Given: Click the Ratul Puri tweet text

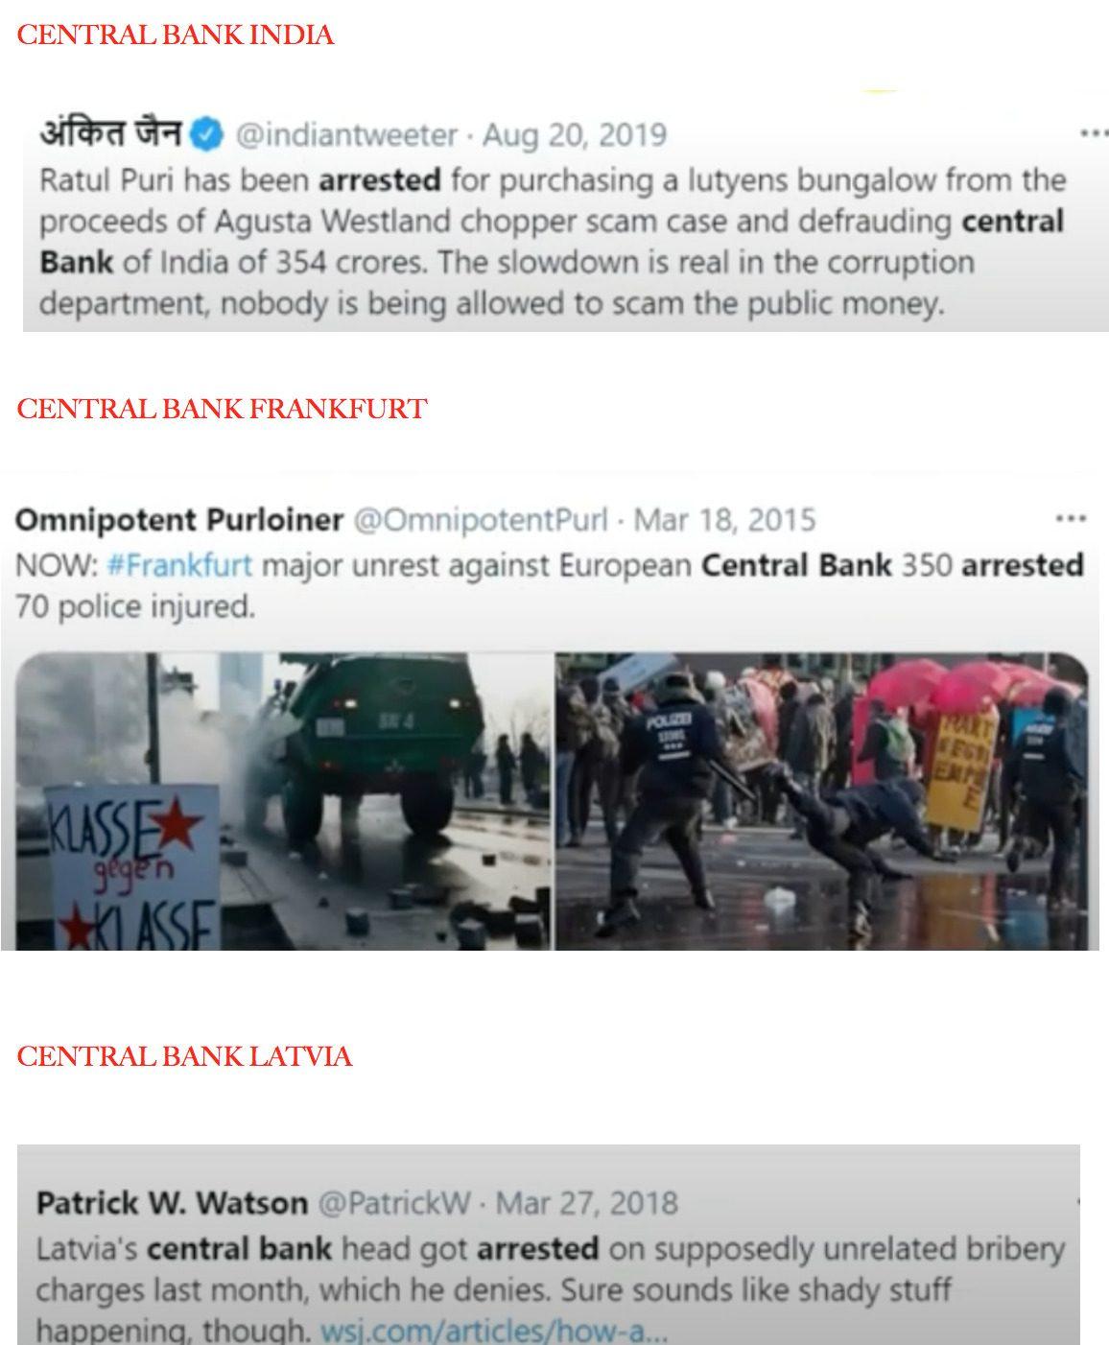Looking at the screenshot, I should (553, 242).
